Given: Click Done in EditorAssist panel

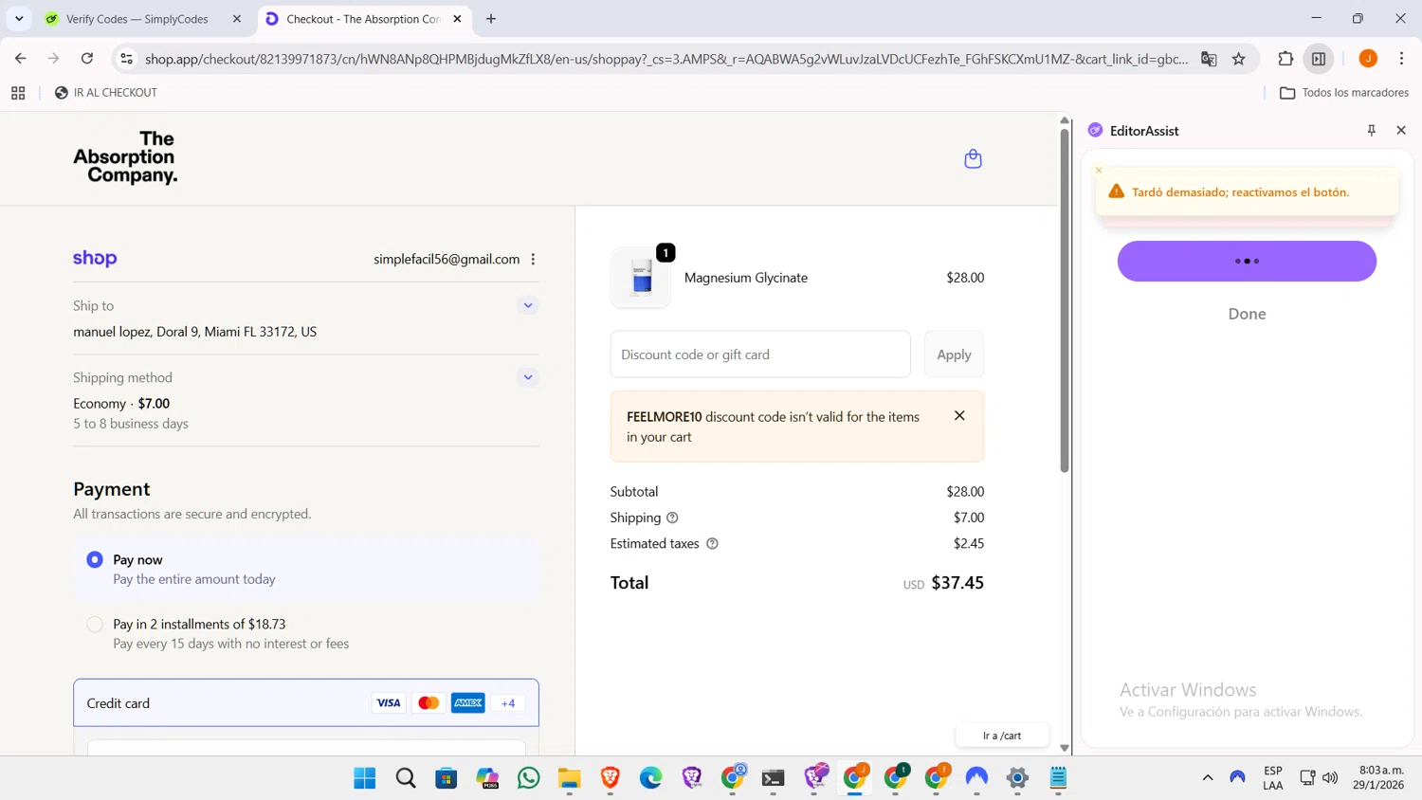Looking at the screenshot, I should (1247, 314).
